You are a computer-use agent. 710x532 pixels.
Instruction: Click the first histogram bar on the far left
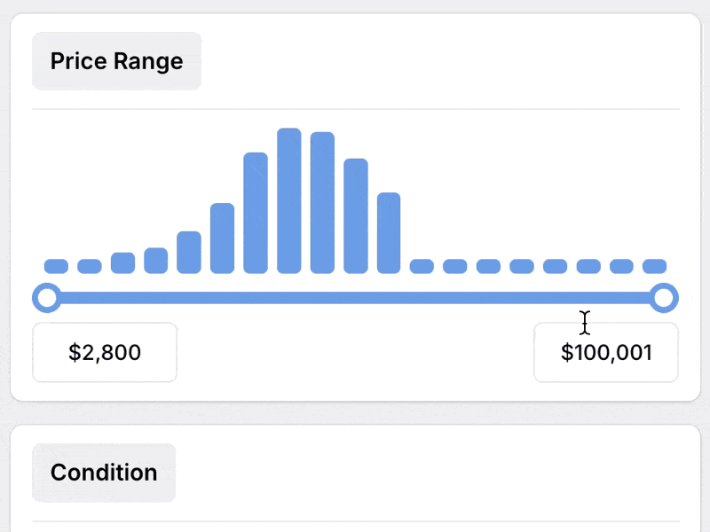point(56,266)
